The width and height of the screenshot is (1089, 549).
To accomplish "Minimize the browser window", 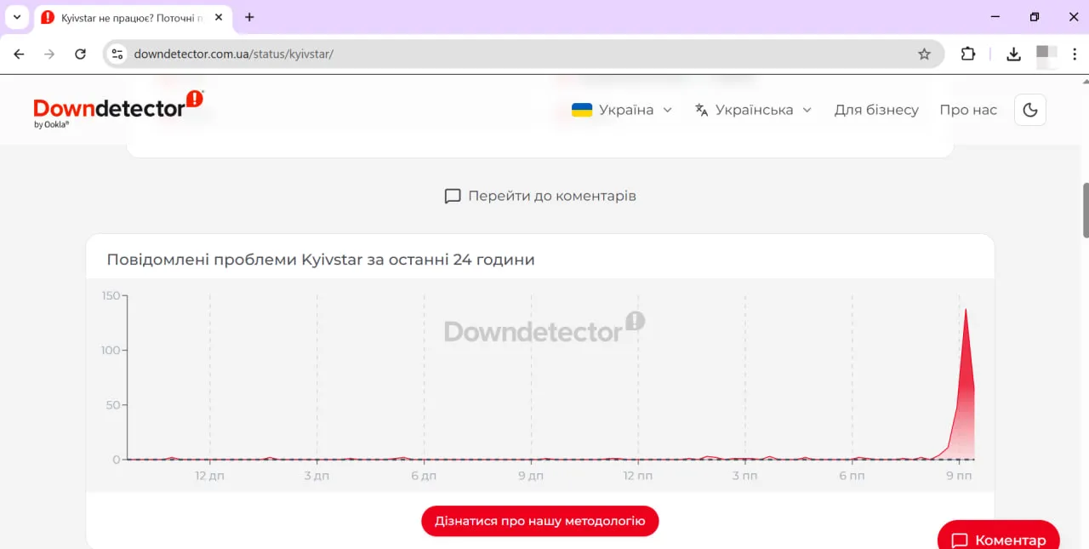I will [x=995, y=17].
